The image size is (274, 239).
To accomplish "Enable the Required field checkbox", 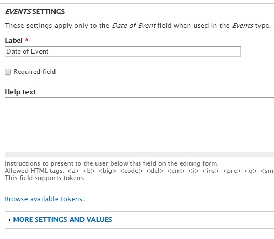I will tap(8, 72).
